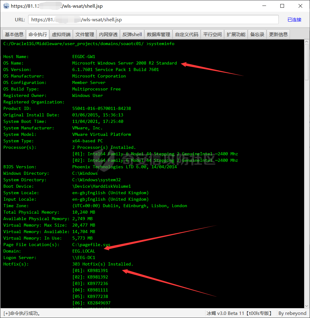Screen dimensions: 310x318
Task: Click time zone Dublin, Edinburgh value
Action: point(130,206)
